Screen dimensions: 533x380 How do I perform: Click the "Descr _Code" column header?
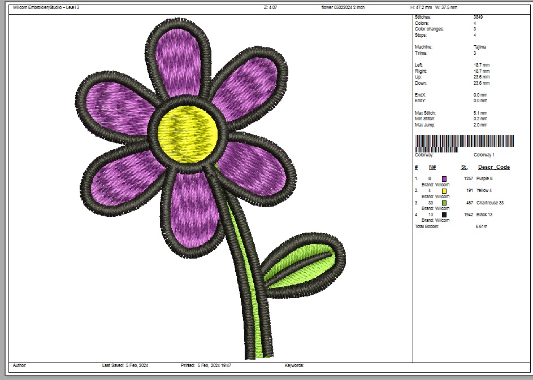(x=493, y=167)
